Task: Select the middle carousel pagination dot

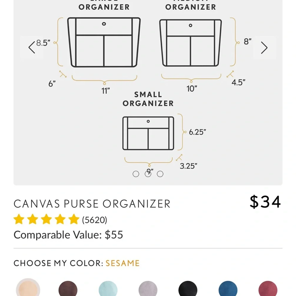Action: click(148, 174)
